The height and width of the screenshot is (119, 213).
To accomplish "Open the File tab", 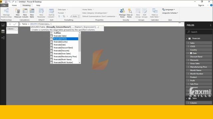I will coord(4,5).
